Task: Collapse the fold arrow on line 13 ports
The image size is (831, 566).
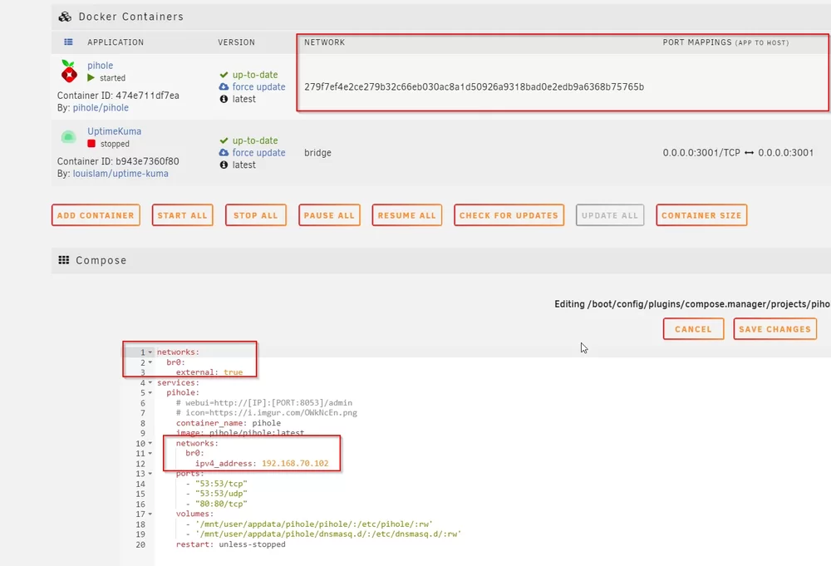Action: coord(150,473)
